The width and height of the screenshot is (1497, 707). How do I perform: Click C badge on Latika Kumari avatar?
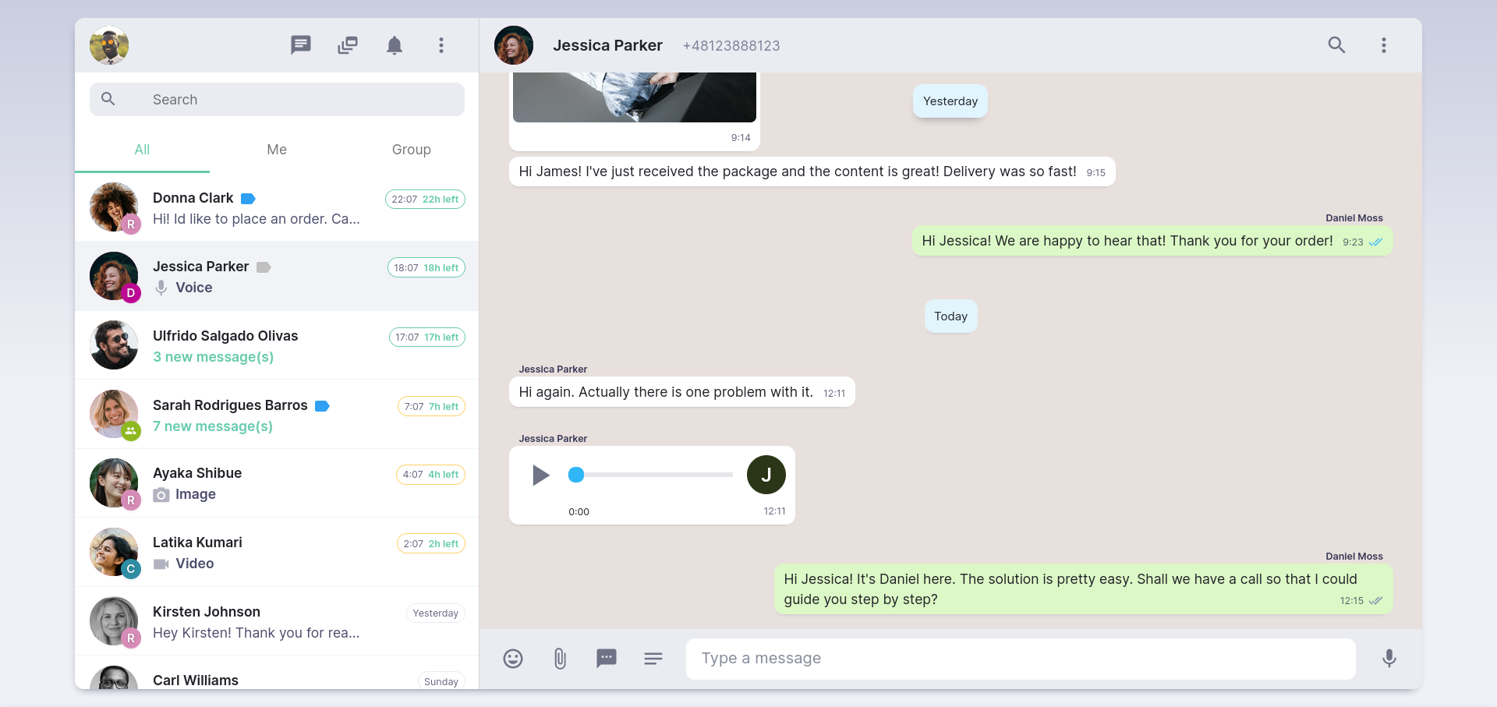click(x=131, y=569)
